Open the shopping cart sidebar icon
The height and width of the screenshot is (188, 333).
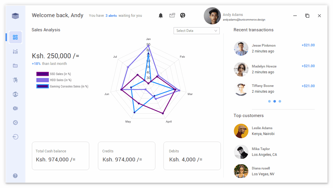pos(15,80)
